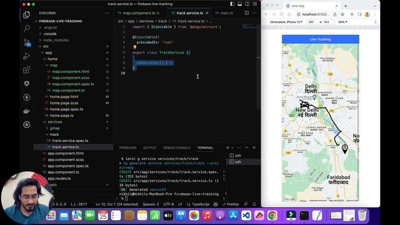Toggle primary sidebar layout icon in title bar
The image size is (400, 225).
(232, 4)
